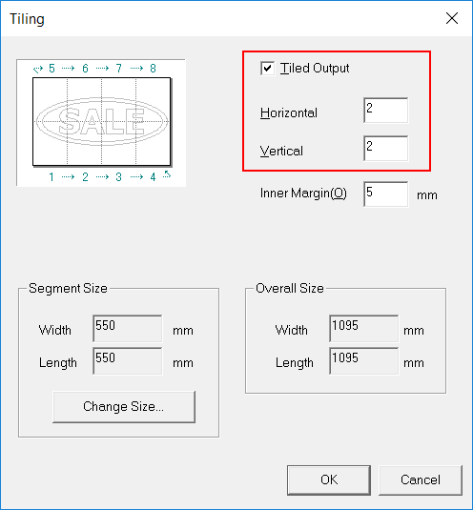Uncheck the Tiled Output checkbox
The height and width of the screenshot is (510, 473).
click(267, 69)
